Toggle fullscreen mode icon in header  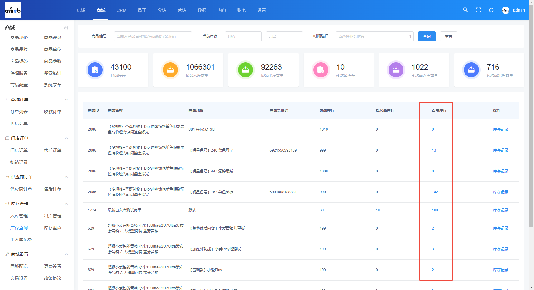pyautogui.click(x=479, y=10)
